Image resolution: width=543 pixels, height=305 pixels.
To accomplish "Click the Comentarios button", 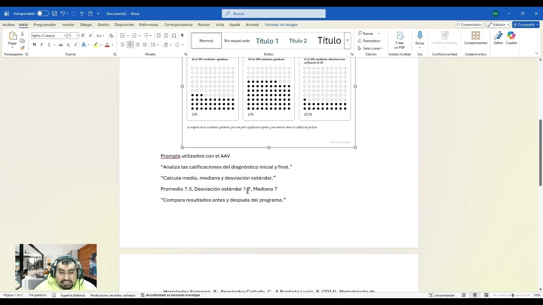I will tap(469, 25).
